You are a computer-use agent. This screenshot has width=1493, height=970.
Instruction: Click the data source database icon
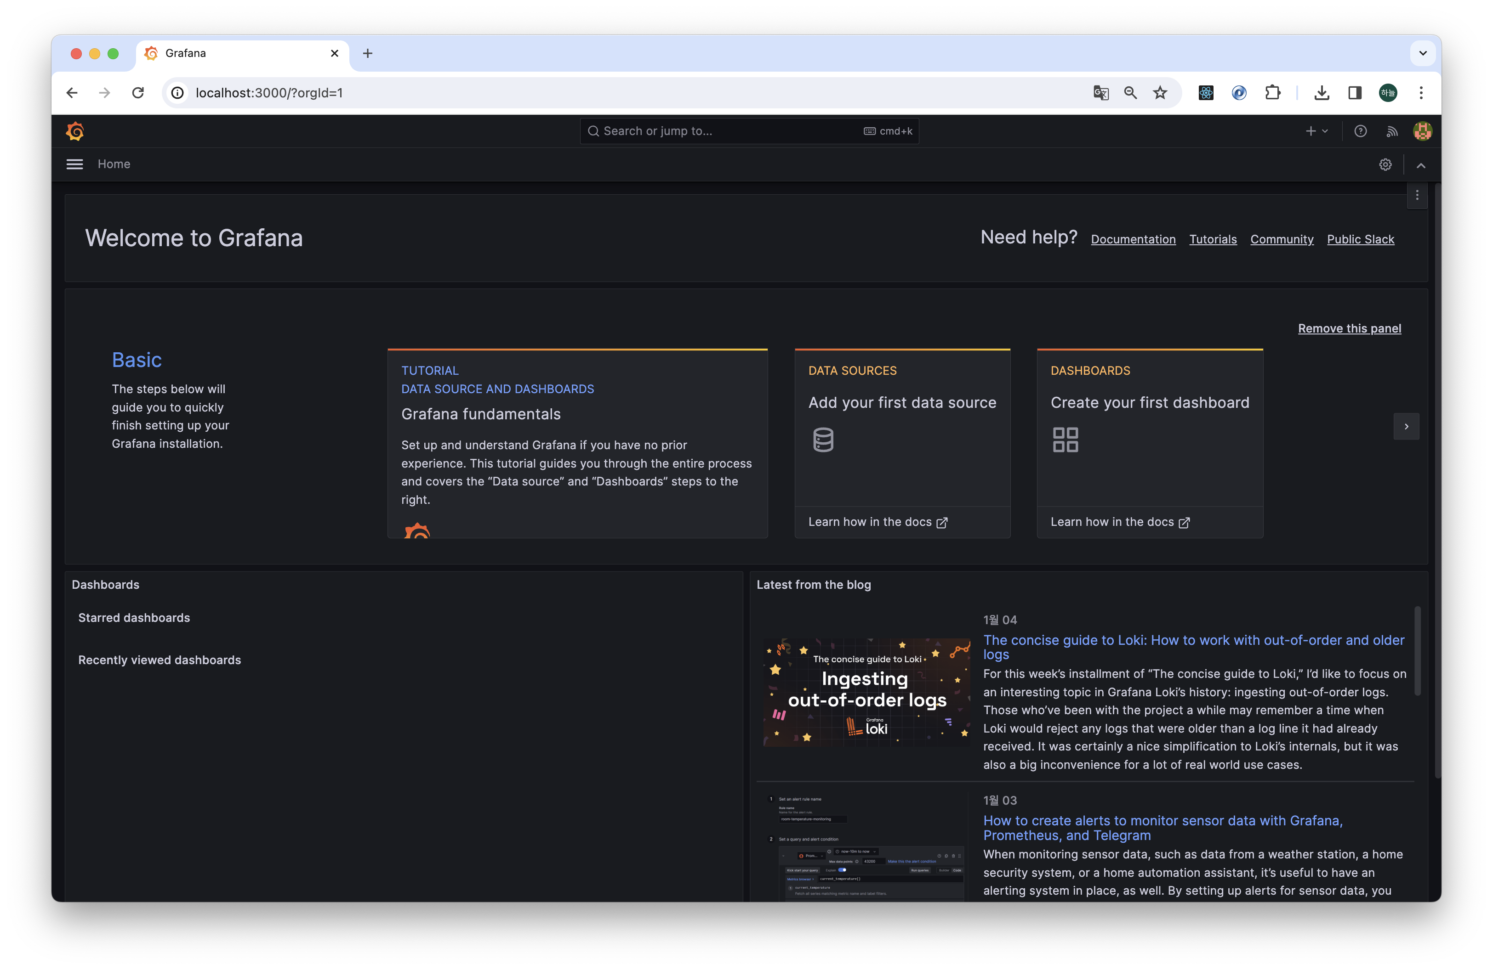823,440
